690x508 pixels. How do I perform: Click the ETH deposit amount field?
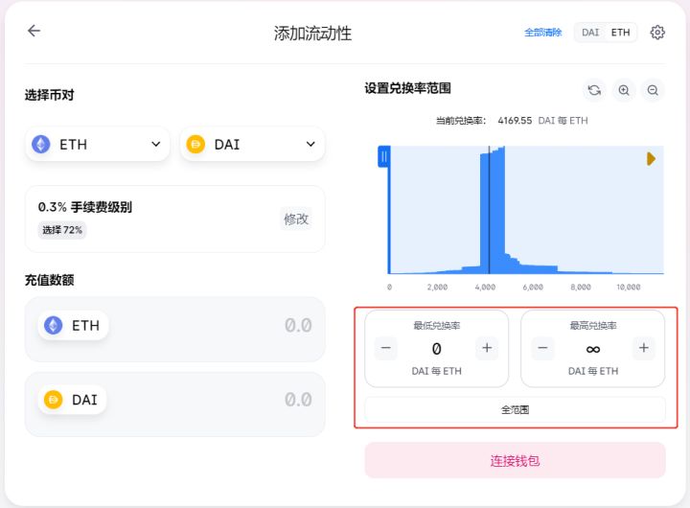(x=175, y=330)
